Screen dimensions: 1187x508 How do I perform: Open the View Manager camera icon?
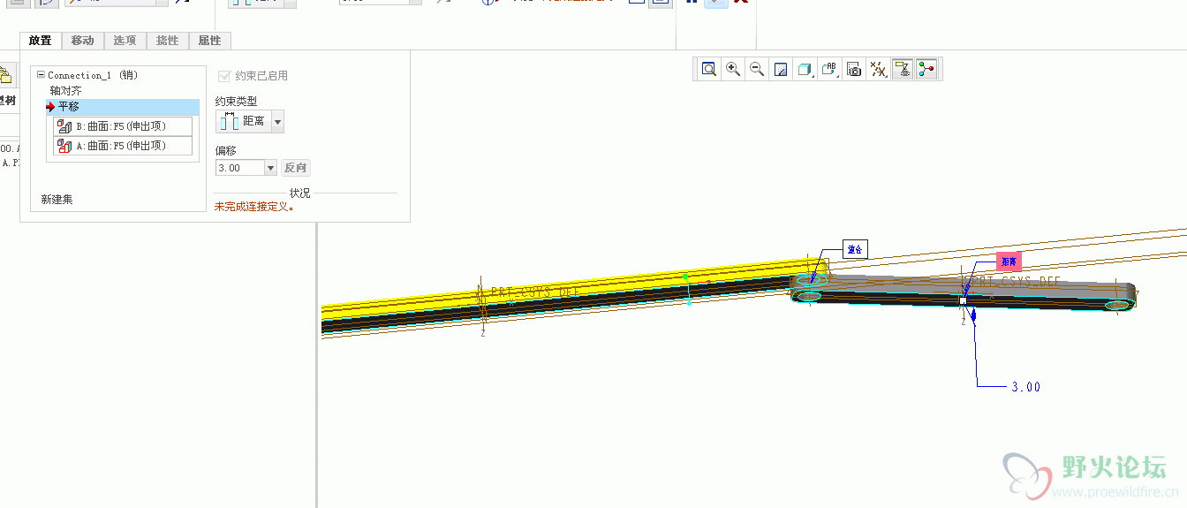pyautogui.click(x=853, y=69)
